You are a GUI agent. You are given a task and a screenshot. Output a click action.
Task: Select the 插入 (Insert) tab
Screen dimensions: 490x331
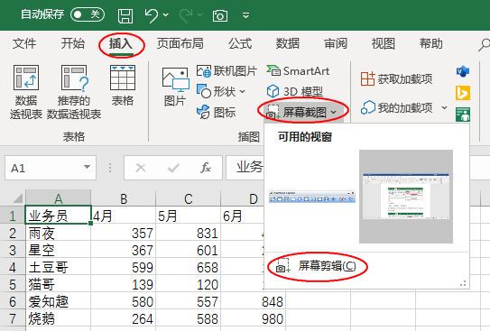121,43
